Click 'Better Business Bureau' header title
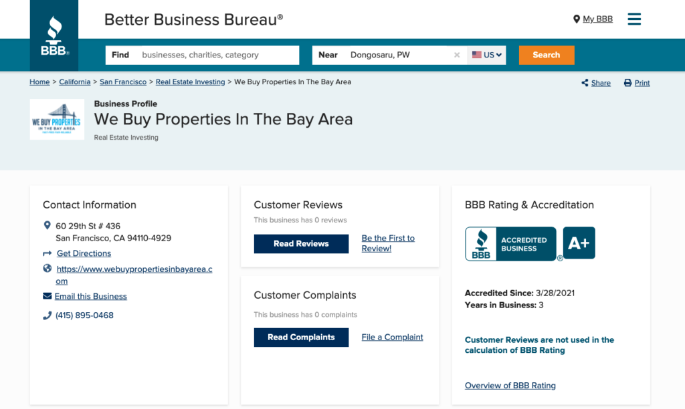This screenshot has width=685, height=409. click(193, 19)
